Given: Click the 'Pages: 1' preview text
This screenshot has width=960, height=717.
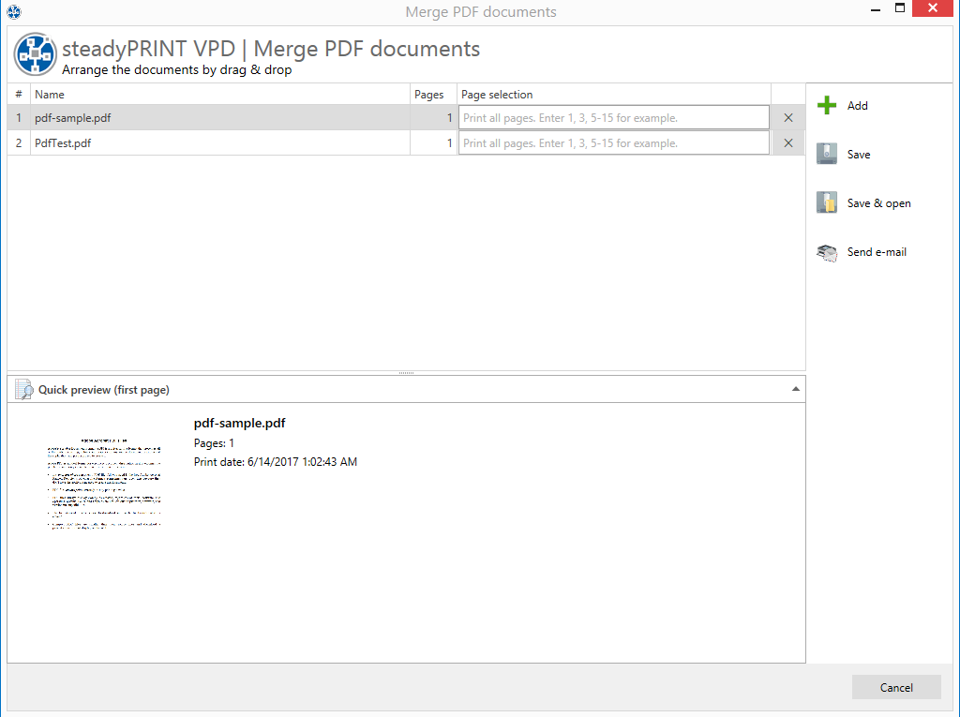Looking at the screenshot, I should point(214,442).
